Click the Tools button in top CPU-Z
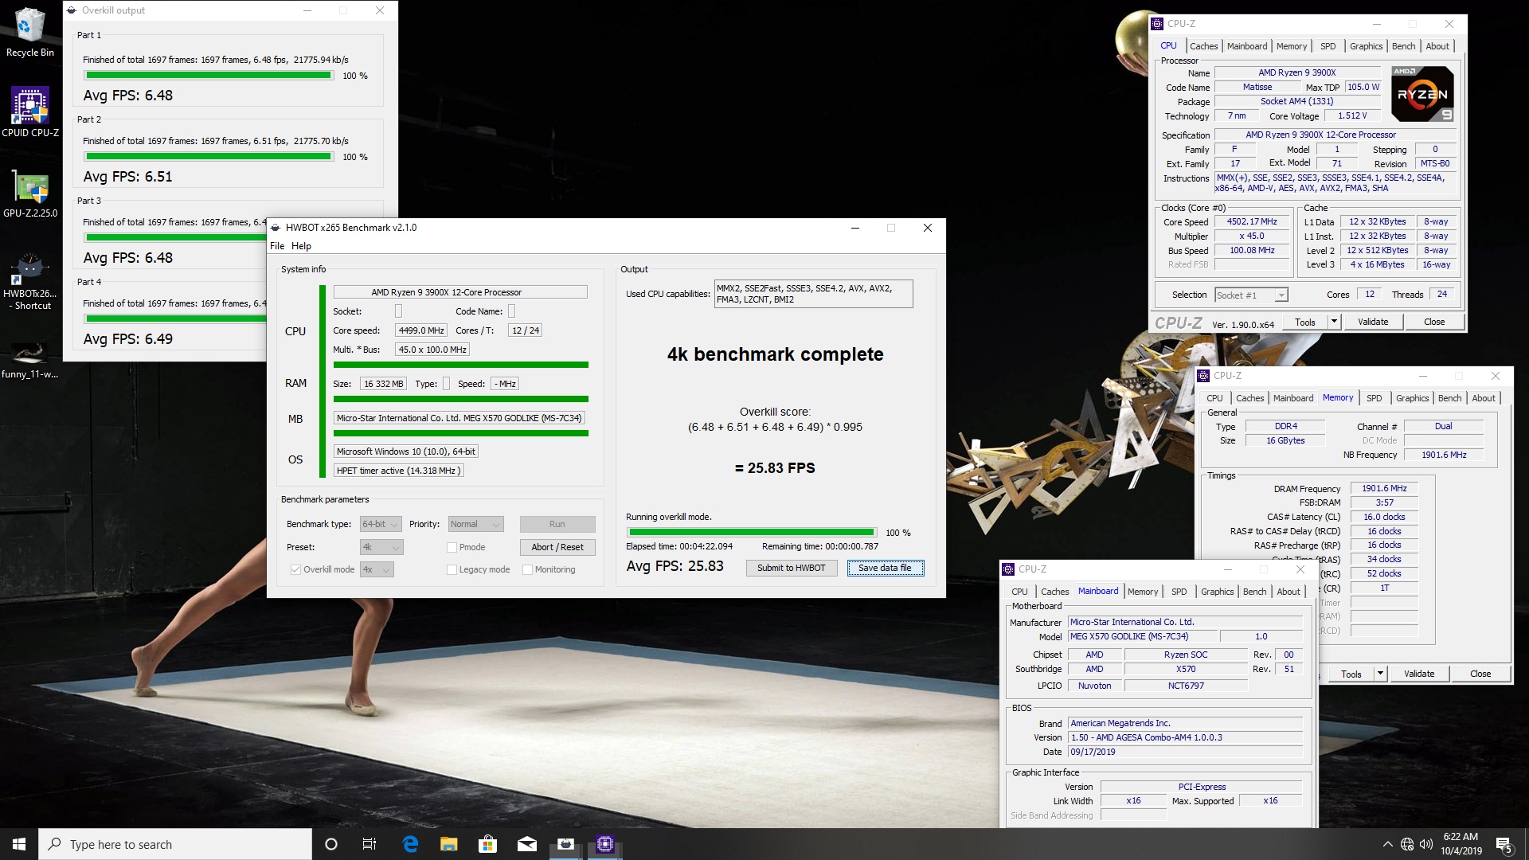This screenshot has width=1529, height=860. [x=1305, y=322]
